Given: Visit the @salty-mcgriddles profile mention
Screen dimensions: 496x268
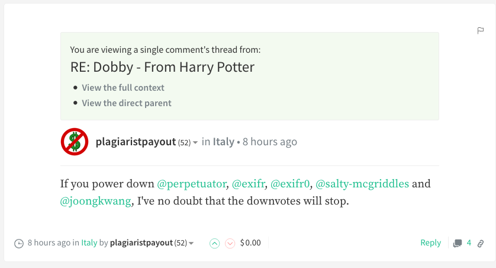Looking at the screenshot, I should pyautogui.click(x=362, y=183).
